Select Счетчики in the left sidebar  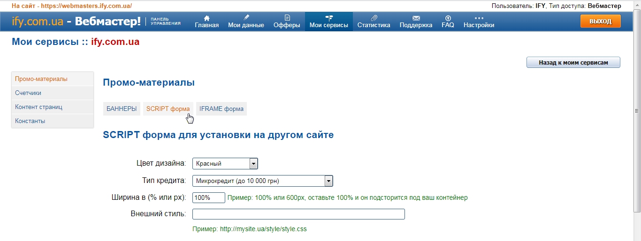click(28, 93)
